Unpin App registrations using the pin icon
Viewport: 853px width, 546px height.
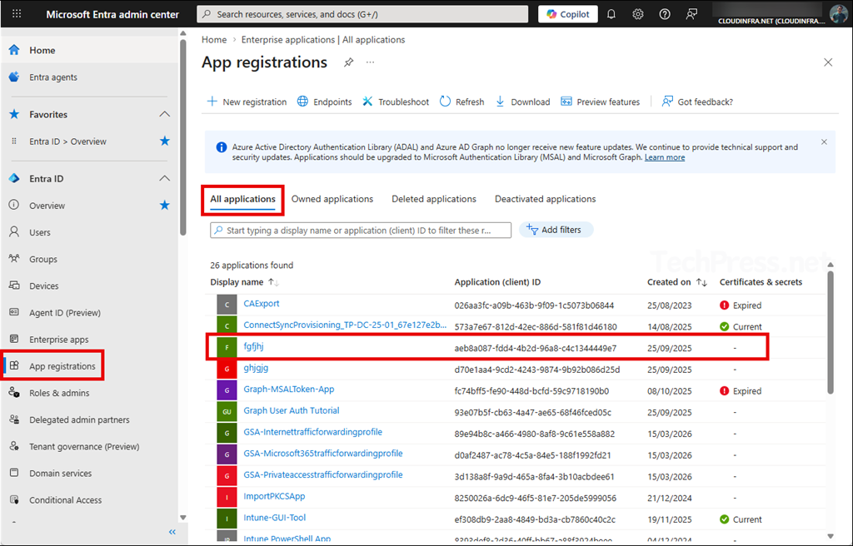pyautogui.click(x=348, y=62)
